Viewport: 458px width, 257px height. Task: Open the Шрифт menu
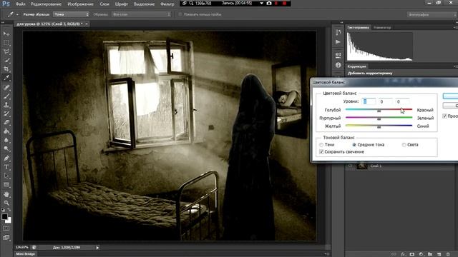[121, 4]
